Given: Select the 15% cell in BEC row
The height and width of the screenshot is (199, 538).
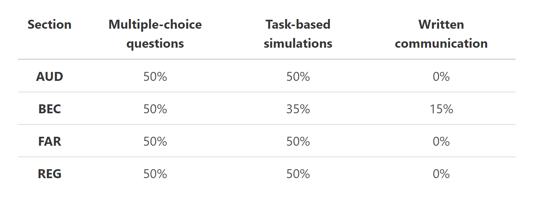Looking at the screenshot, I should pos(441,109).
